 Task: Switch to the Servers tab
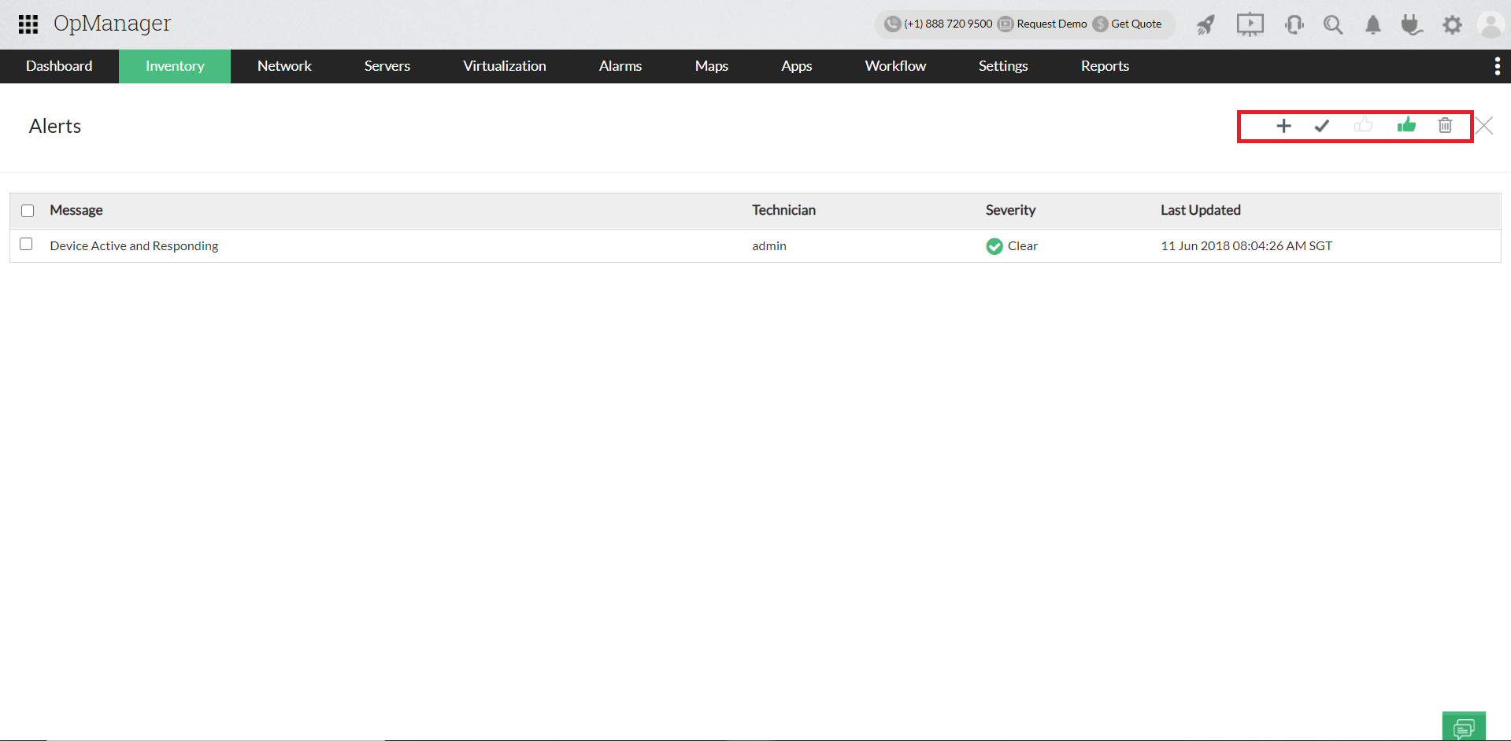[x=387, y=66]
